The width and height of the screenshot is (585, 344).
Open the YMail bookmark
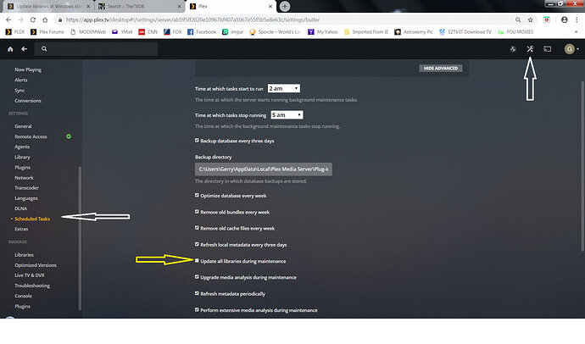pos(122,32)
